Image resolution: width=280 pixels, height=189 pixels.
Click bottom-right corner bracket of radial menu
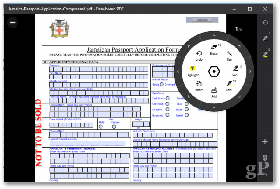click(x=239, y=96)
